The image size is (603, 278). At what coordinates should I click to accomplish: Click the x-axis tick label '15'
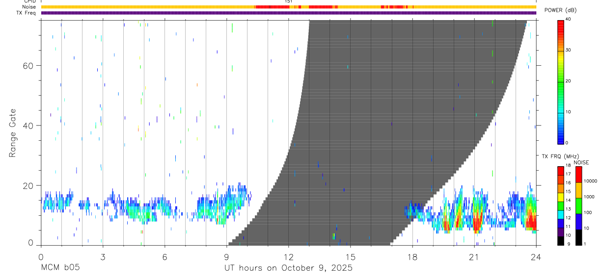pos(350,256)
